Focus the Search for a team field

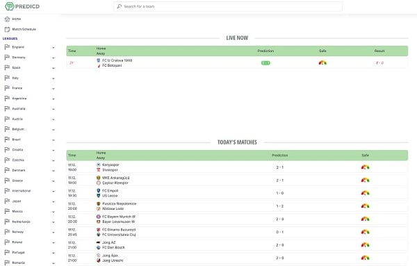[x=228, y=6]
